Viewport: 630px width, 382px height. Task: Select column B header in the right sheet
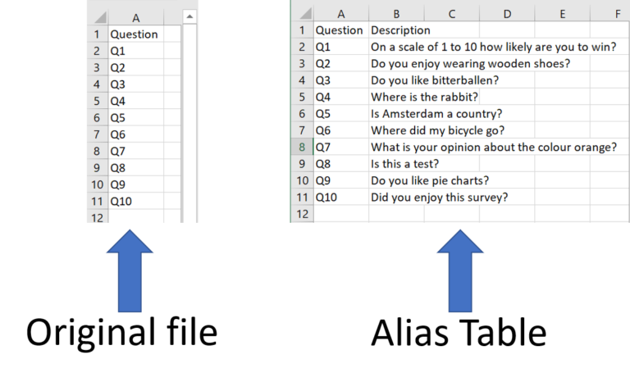pyautogui.click(x=396, y=14)
